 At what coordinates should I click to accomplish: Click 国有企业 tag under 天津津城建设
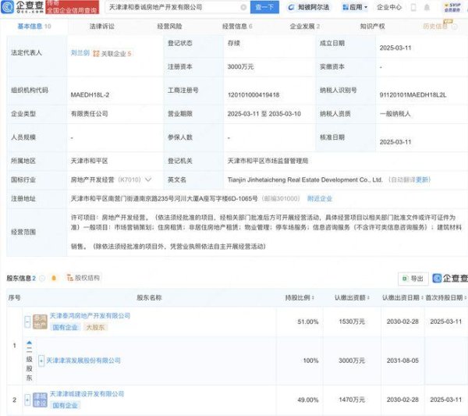(x=65, y=405)
